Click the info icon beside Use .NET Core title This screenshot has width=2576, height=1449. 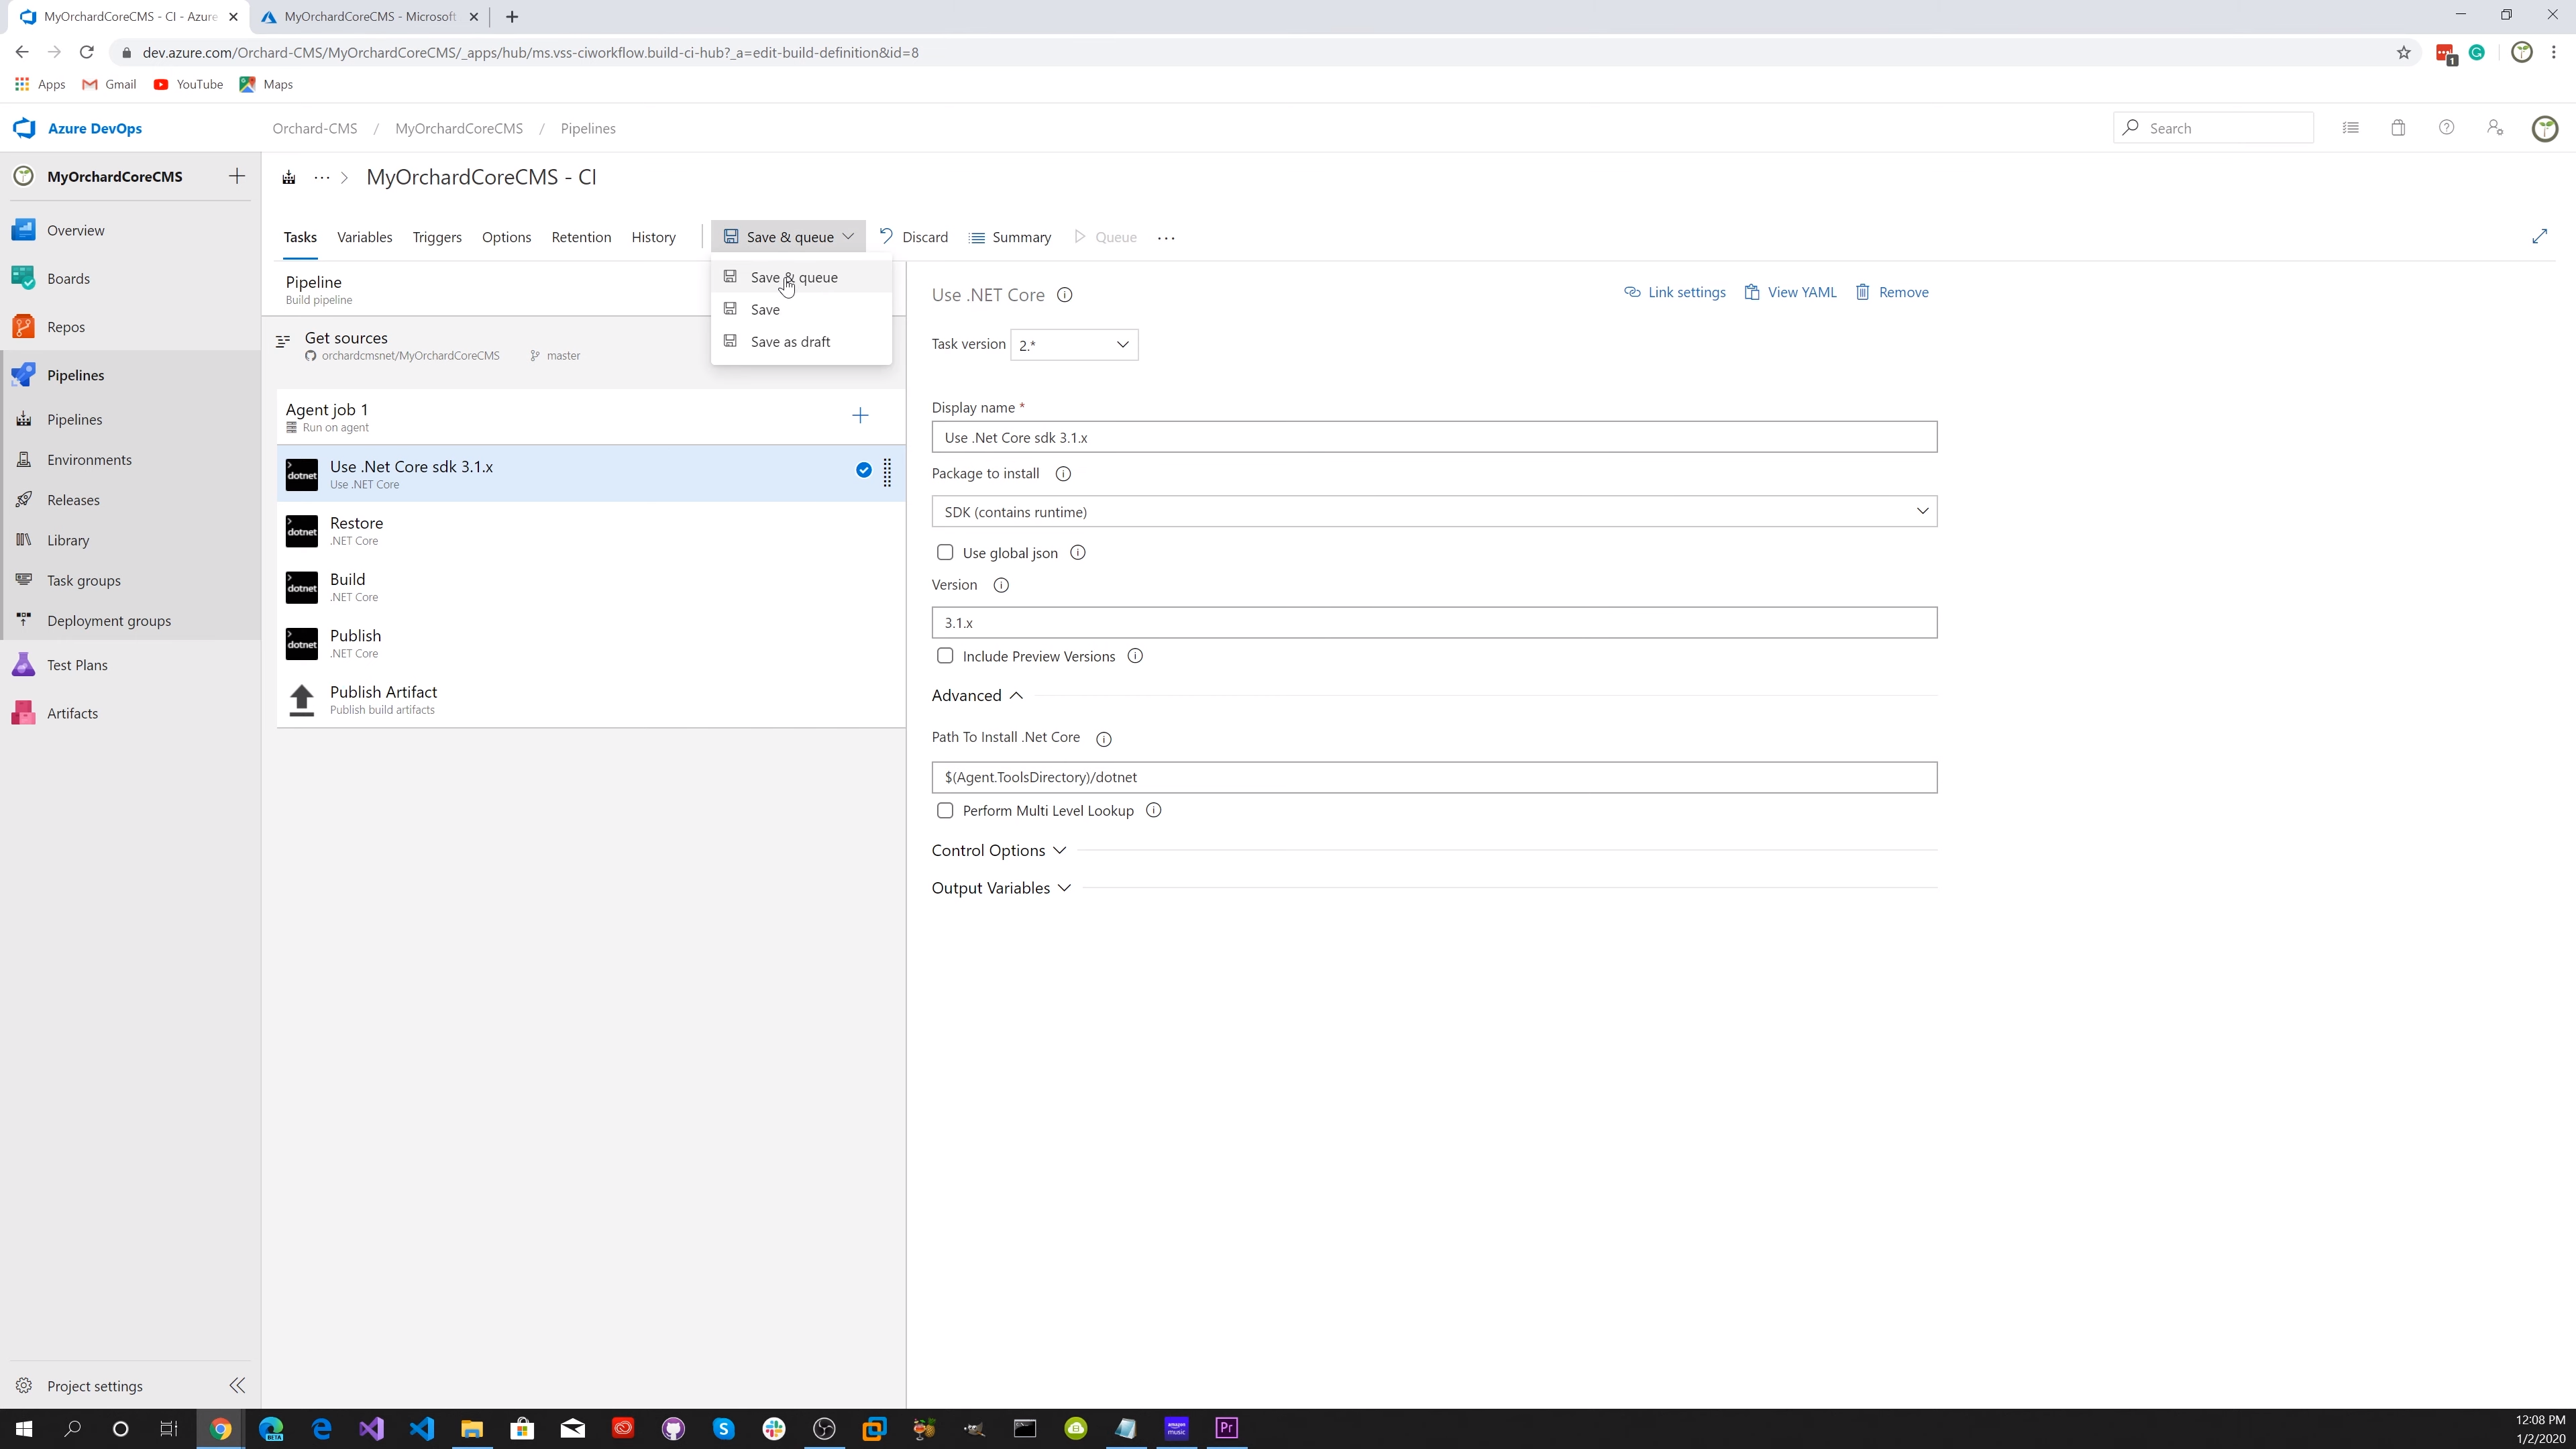[x=1065, y=295]
